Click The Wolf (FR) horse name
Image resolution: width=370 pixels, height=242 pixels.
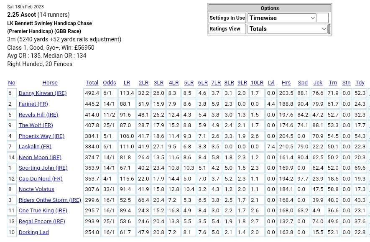pos(36,125)
